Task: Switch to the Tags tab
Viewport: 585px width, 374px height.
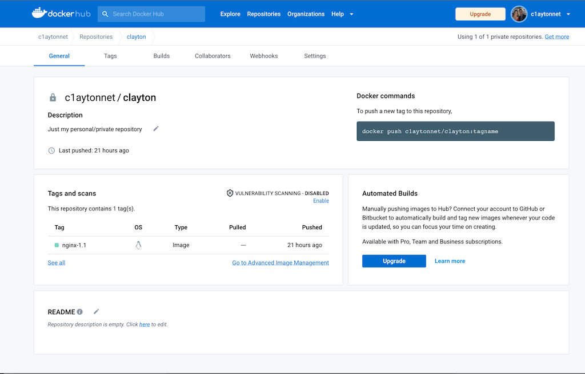Action: 110,56
